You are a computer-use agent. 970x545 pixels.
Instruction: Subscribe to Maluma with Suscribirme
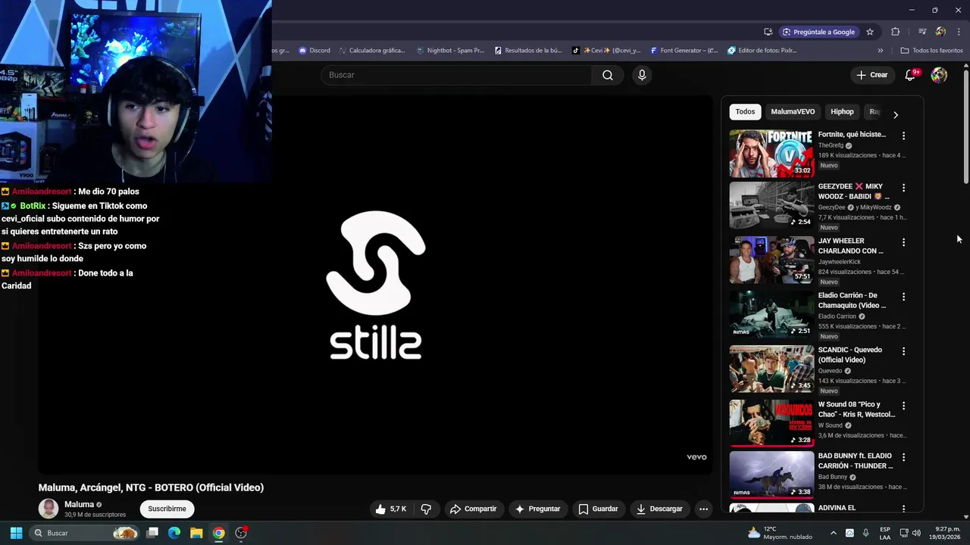click(167, 509)
